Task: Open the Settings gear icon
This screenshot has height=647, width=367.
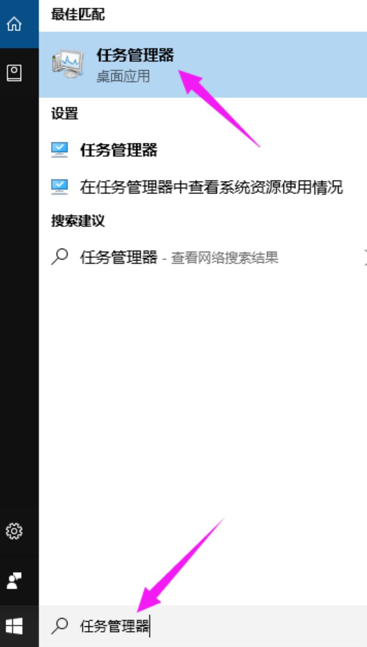Action: (14, 532)
